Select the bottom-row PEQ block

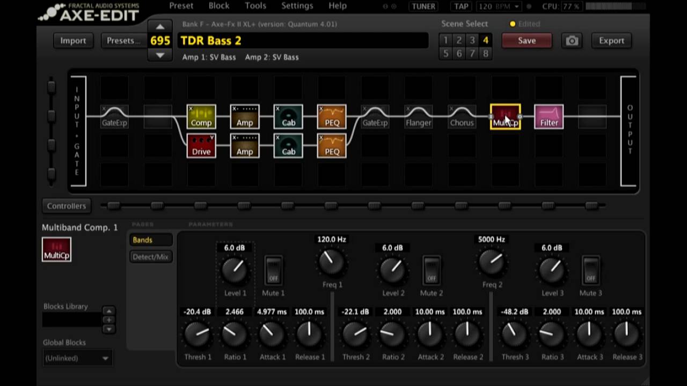click(x=332, y=146)
